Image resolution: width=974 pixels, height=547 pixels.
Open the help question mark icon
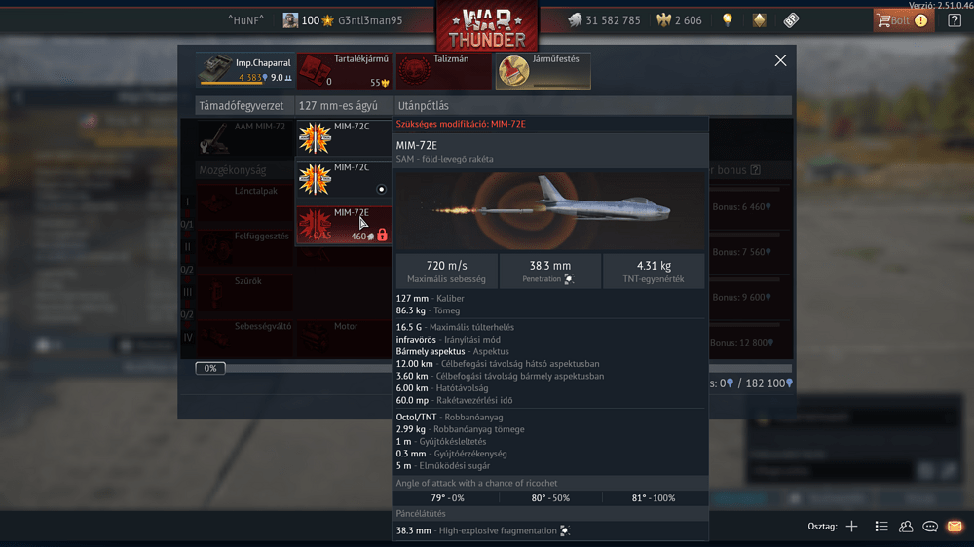[955, 20]
